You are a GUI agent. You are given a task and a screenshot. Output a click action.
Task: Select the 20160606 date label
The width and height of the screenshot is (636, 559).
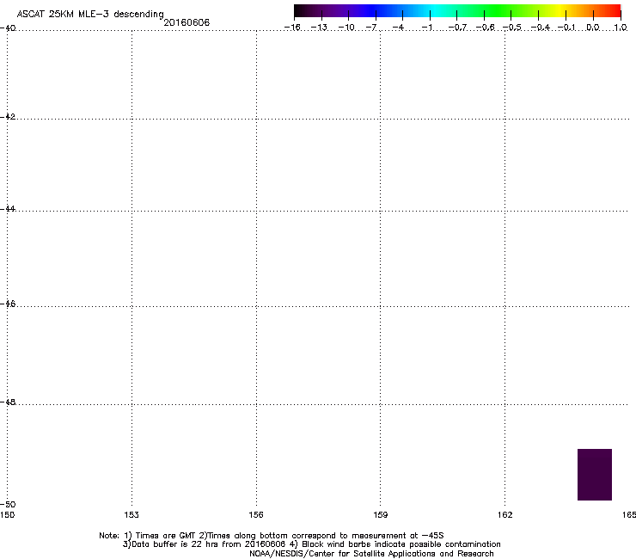coord(187,22)
